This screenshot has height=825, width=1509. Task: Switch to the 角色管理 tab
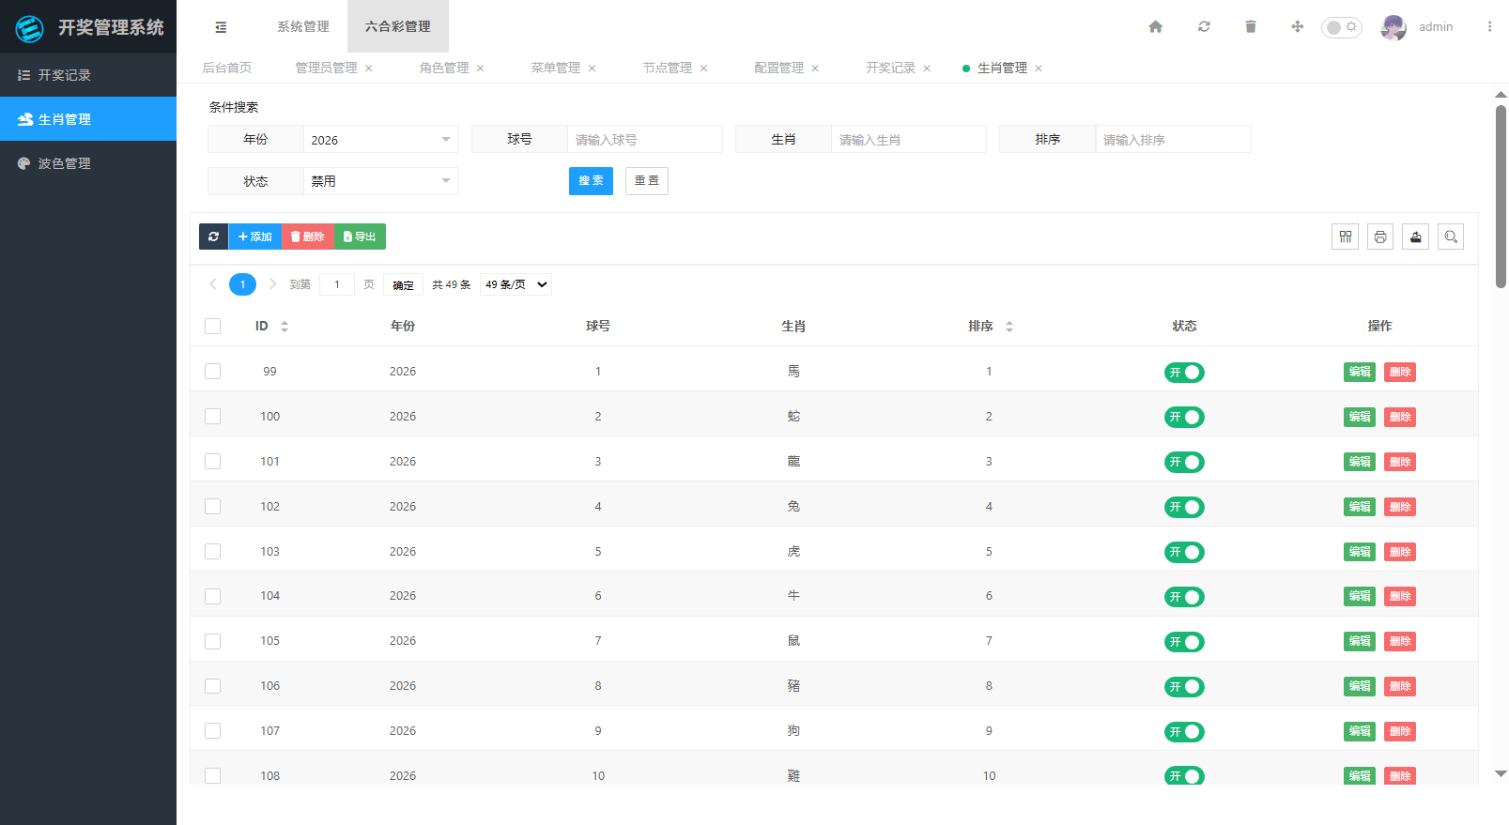click(444, 69)
